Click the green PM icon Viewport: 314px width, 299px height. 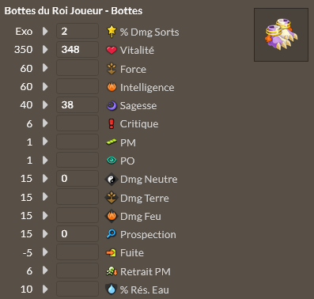(112, 142)
